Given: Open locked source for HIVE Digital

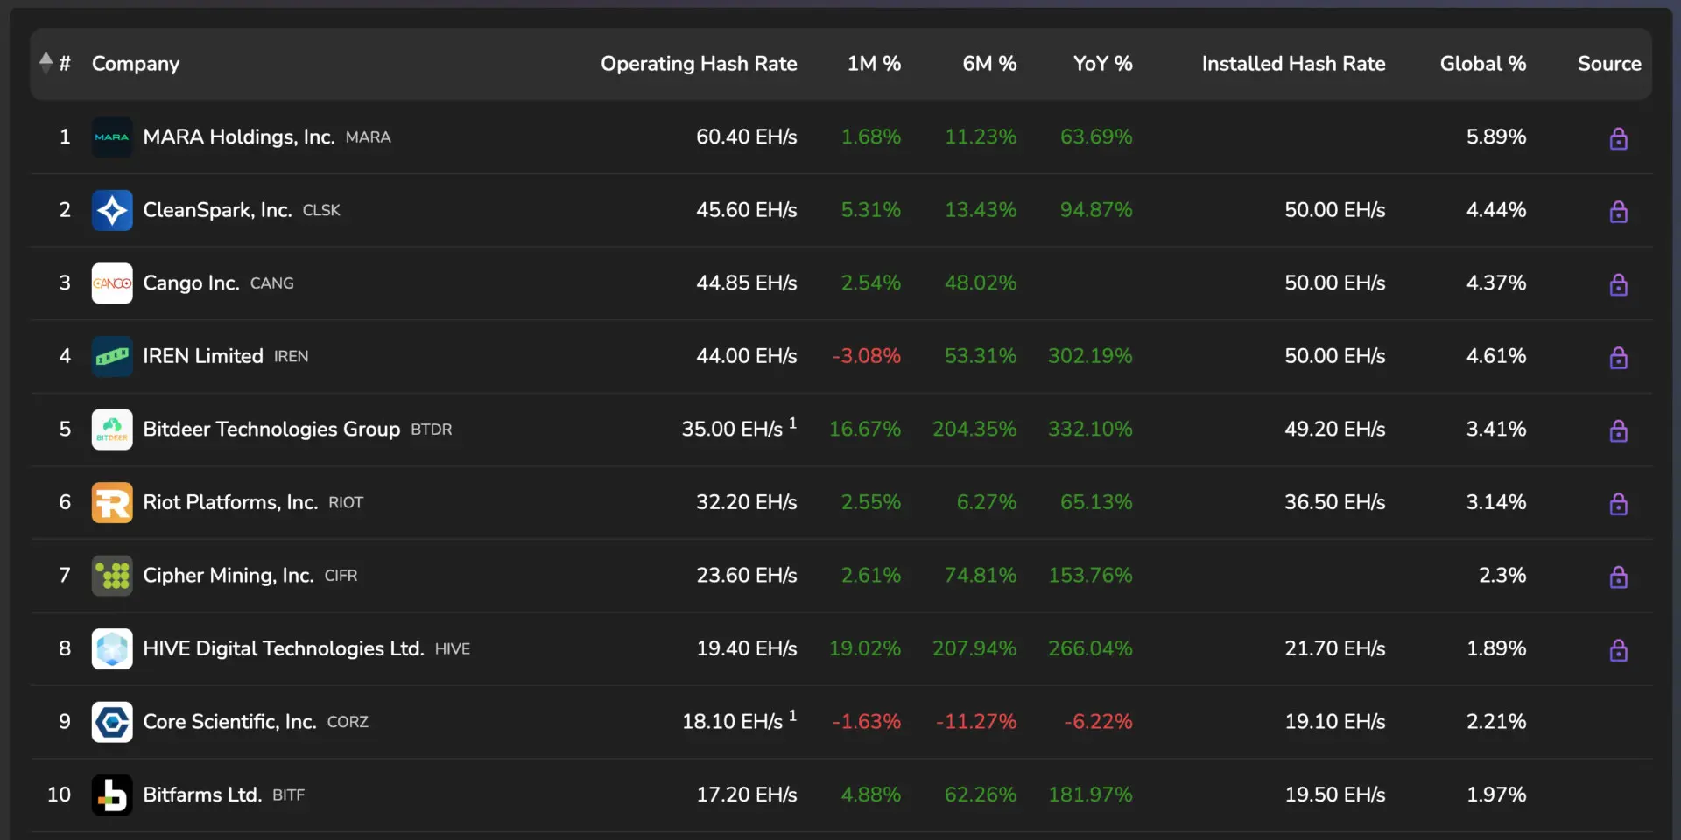Looking at the screenshot, I should click(x=1618, y=650).
